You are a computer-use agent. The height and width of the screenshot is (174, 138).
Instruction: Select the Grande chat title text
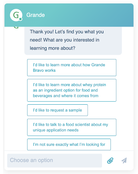(x=36, y=15)
